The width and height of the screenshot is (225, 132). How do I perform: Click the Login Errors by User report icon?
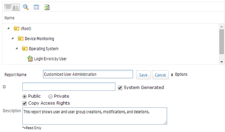[30, 59]
